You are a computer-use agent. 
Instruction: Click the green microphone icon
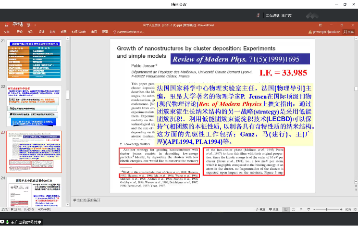(6, 222)
